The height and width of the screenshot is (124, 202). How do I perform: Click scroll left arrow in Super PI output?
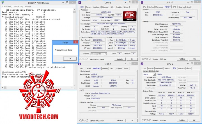[3, 88]
